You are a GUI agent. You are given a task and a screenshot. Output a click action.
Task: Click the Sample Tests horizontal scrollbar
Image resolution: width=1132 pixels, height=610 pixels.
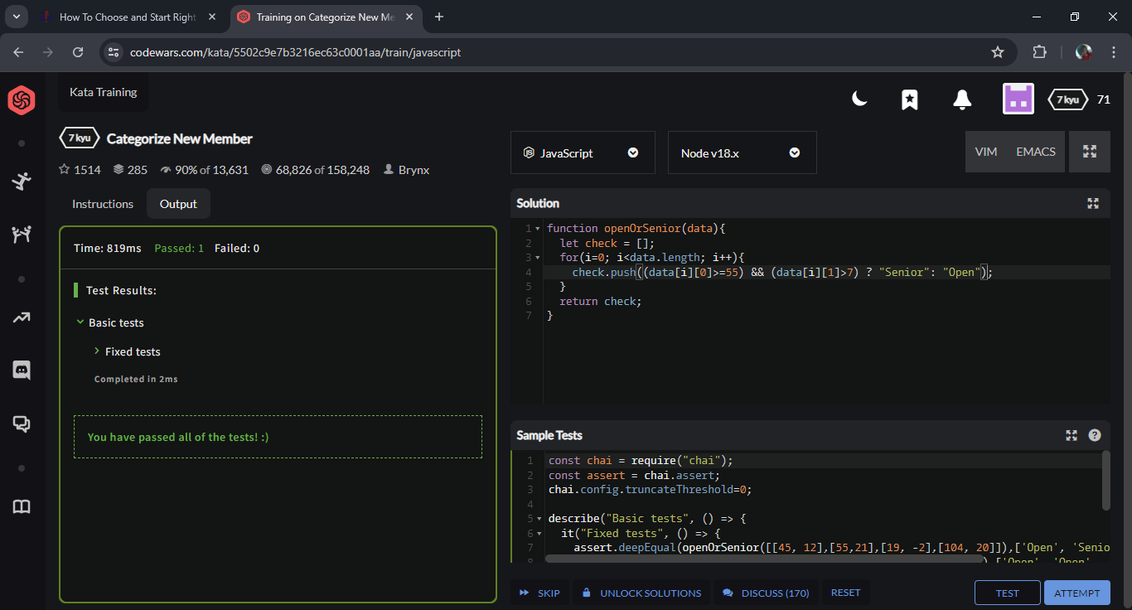click(762, 559)
